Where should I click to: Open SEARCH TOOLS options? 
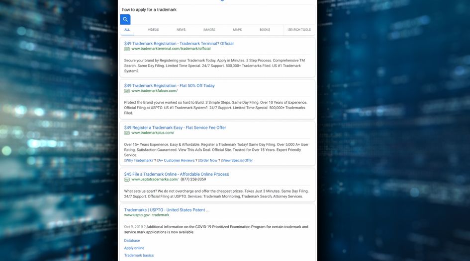pyautogui.click(x=299, y=30)
